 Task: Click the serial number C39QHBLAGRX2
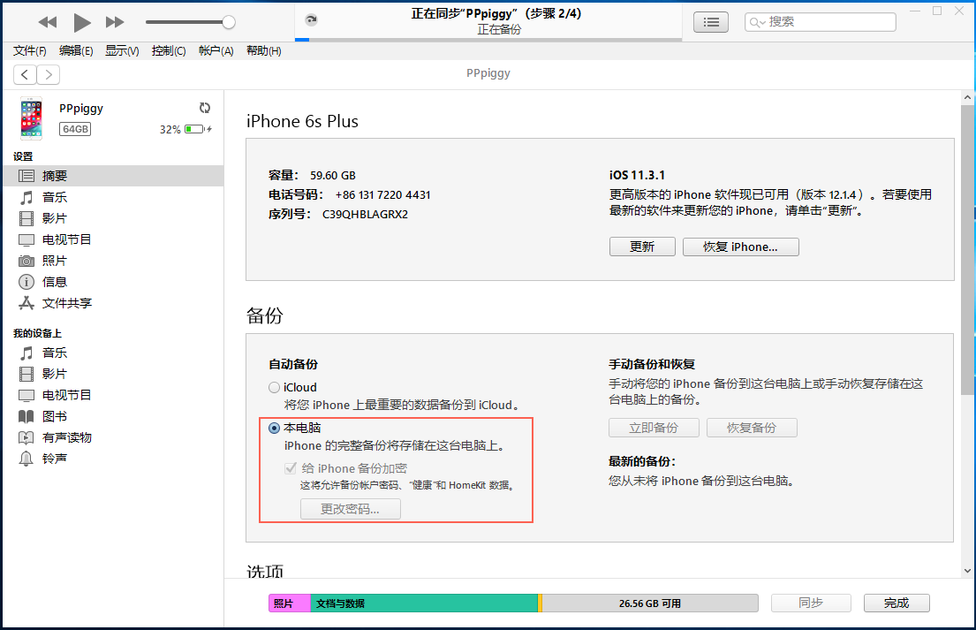(365, 214)
